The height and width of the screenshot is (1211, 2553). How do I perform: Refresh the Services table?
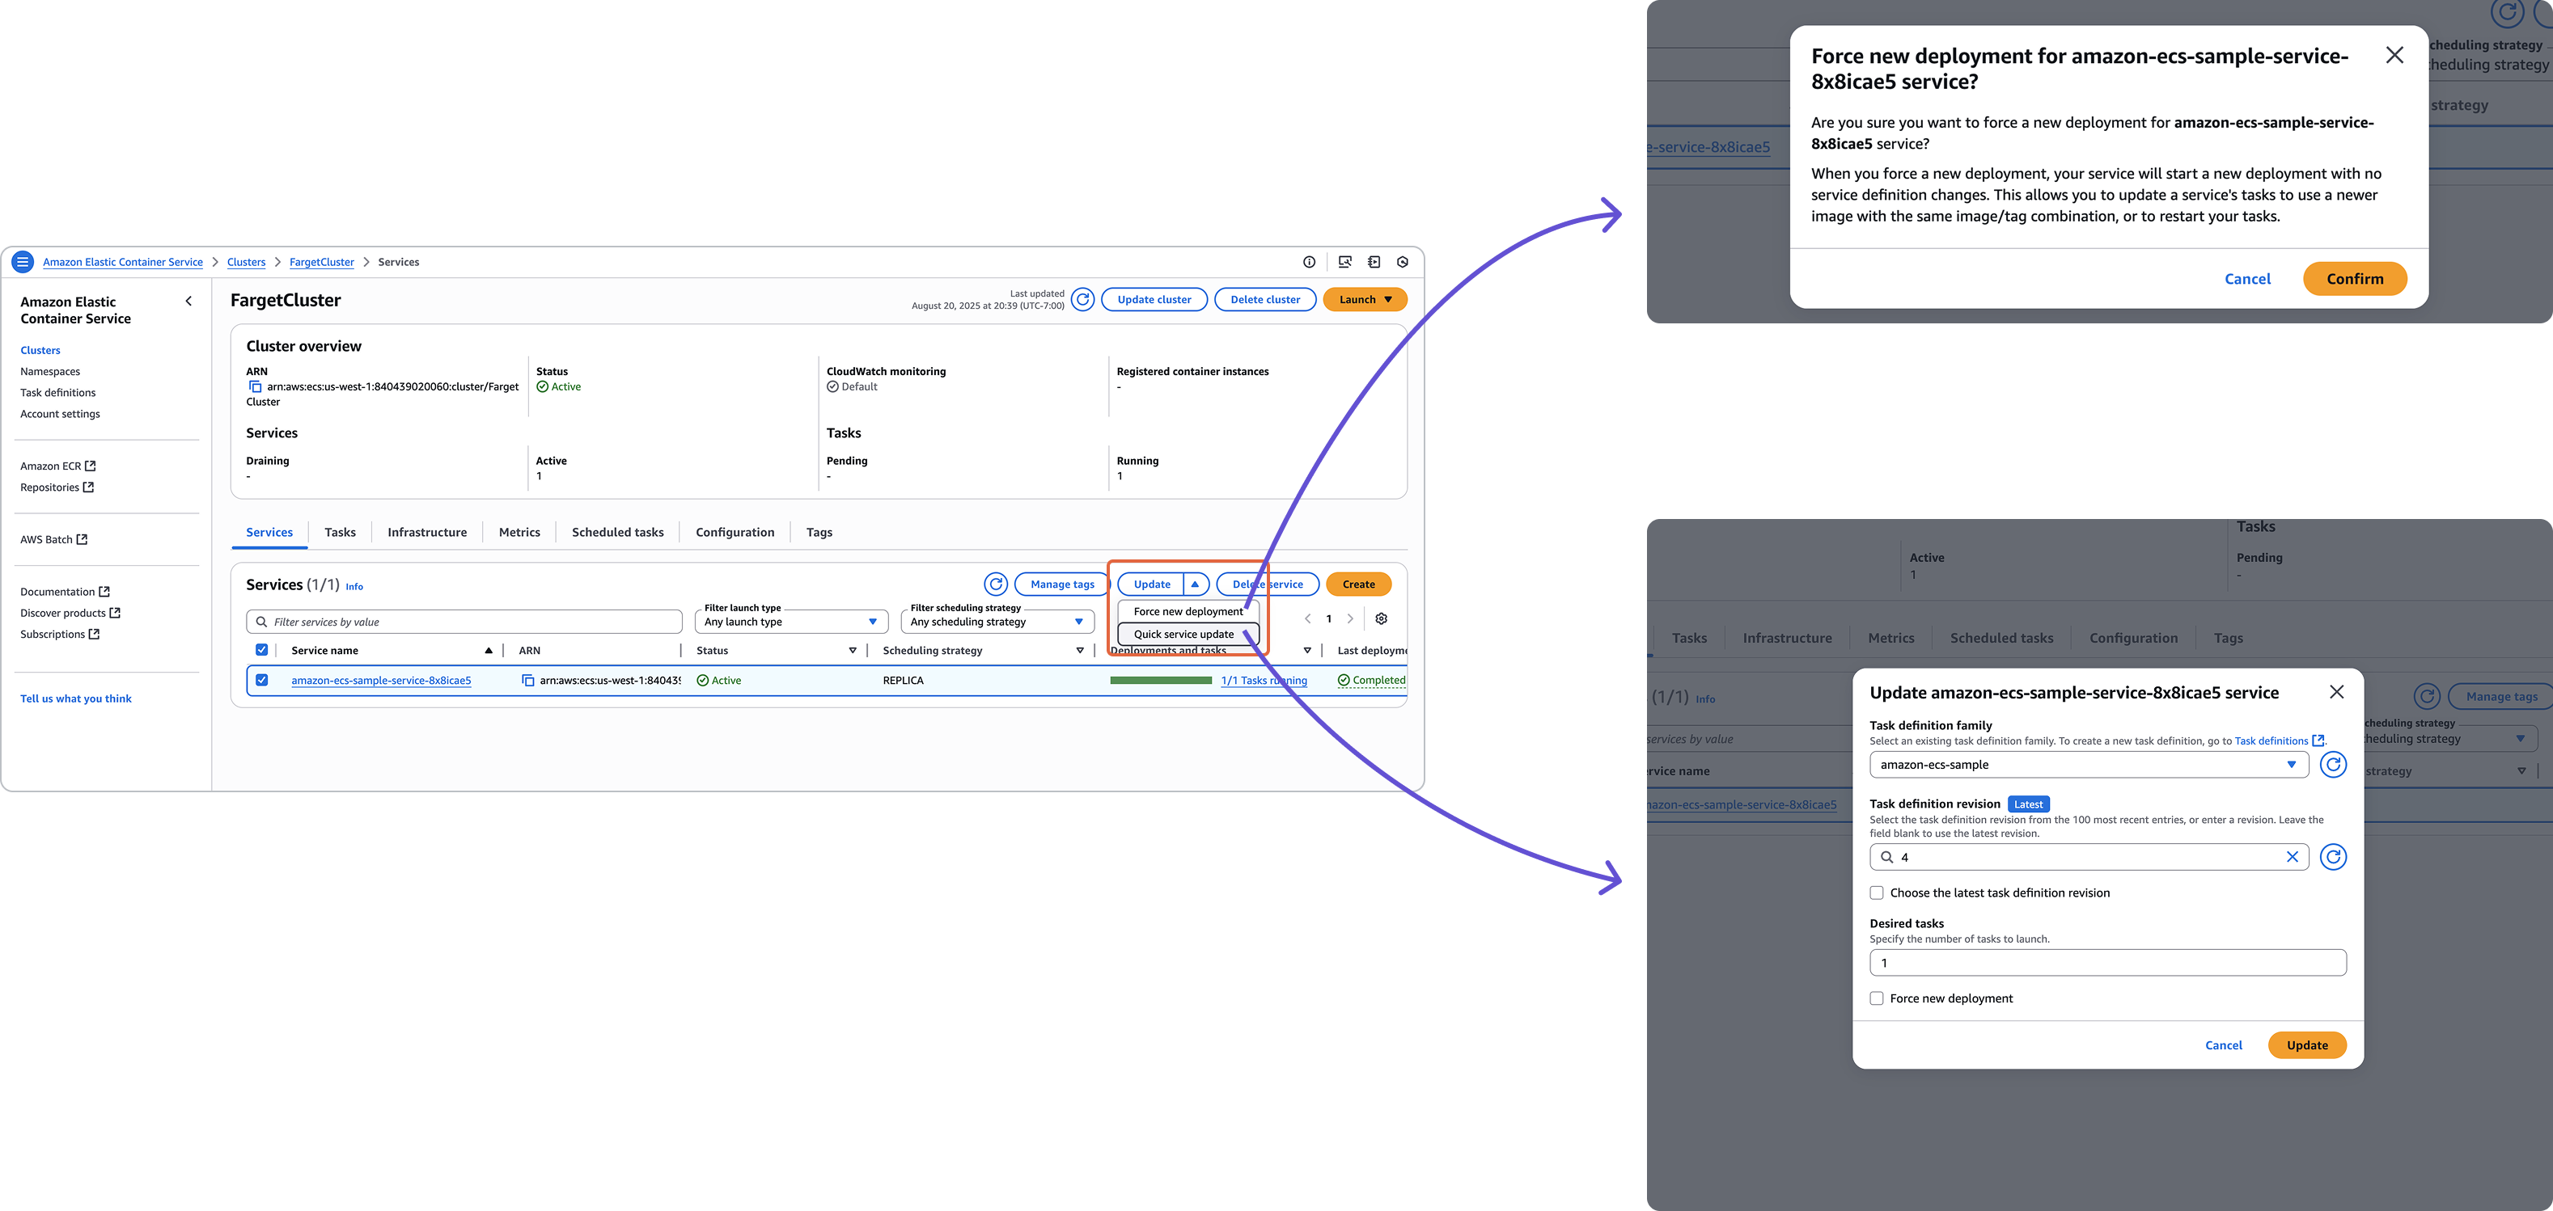(x=996, y=584)
